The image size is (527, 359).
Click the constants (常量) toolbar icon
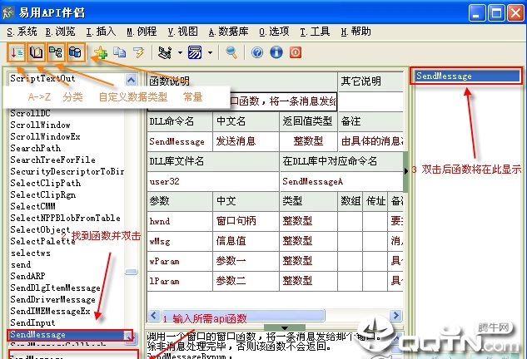click(x=75, y=52)
